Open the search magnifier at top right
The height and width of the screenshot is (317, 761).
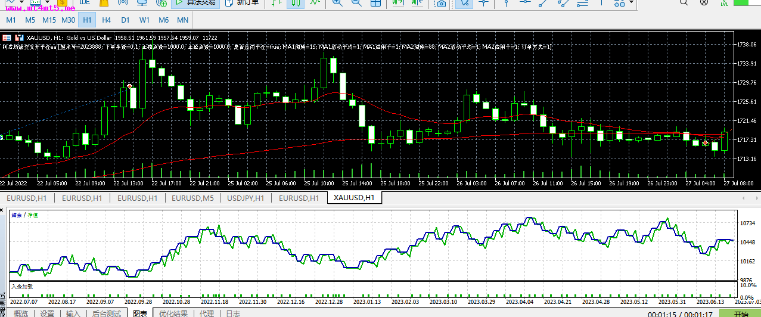[684, 3]
